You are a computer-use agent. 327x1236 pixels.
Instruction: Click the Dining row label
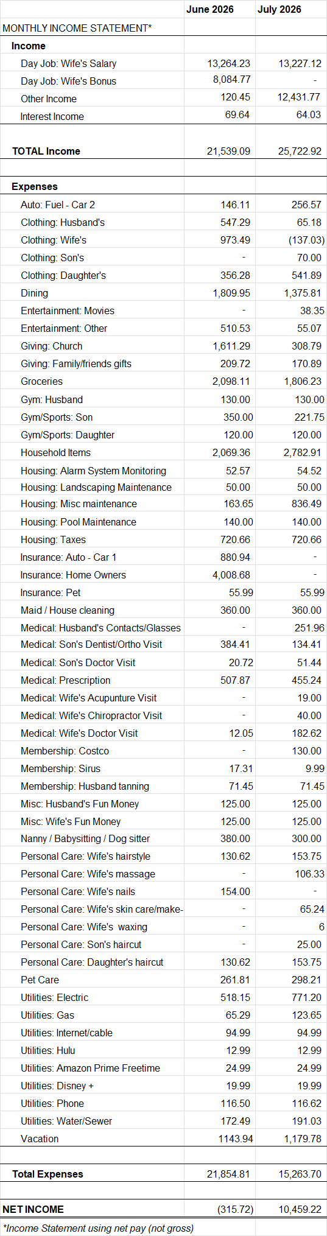tap(34, 293)
